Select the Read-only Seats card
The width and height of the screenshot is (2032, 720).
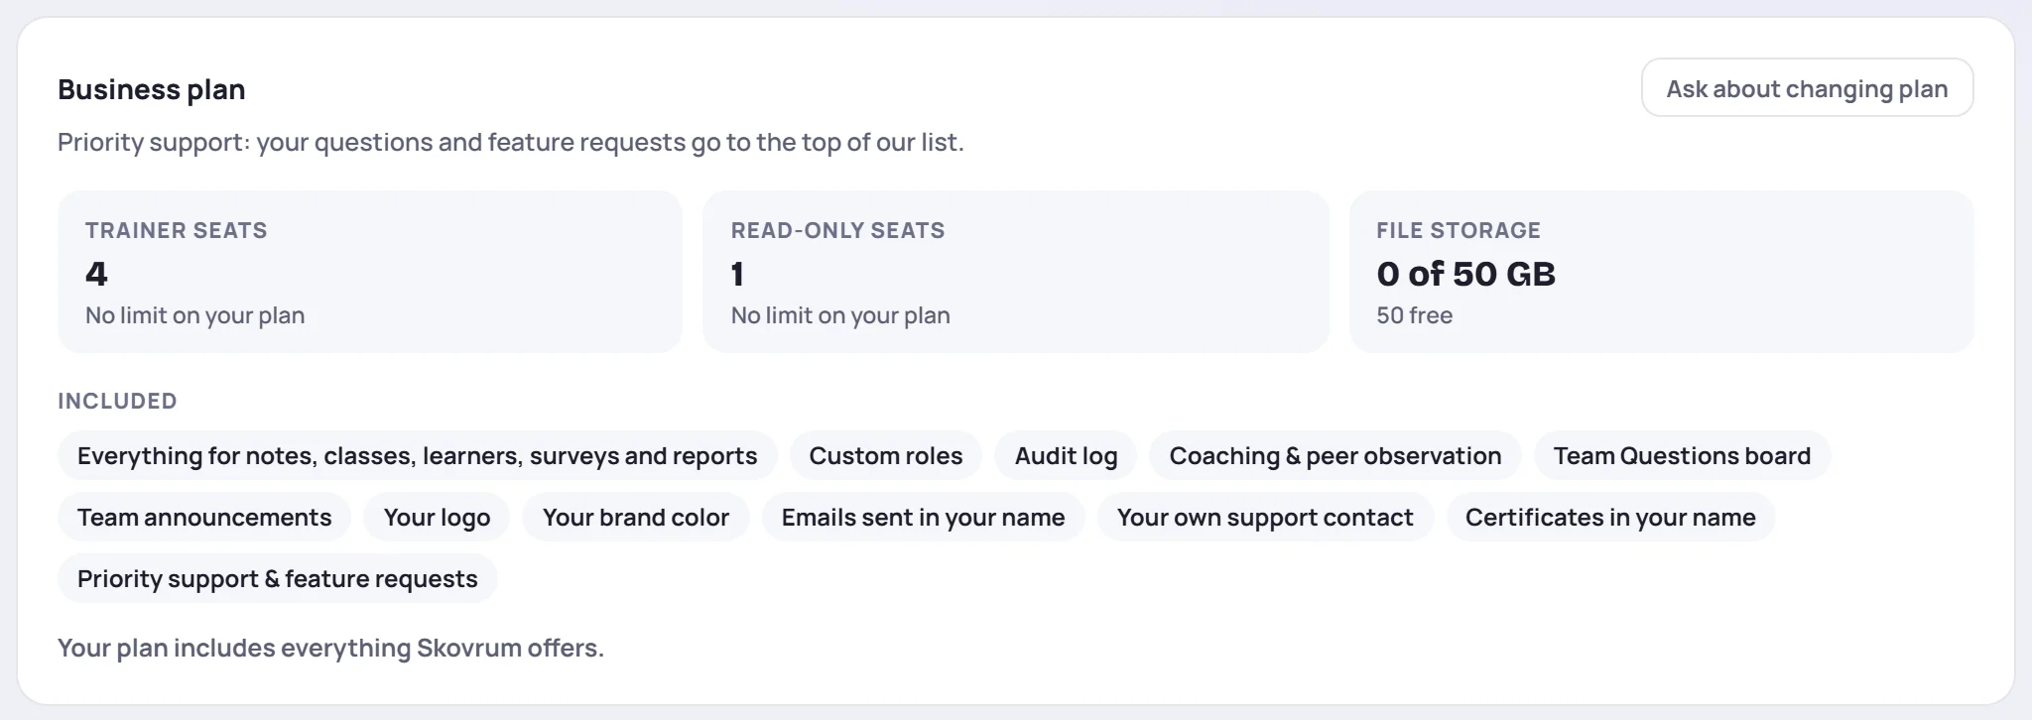(1015, 272)
